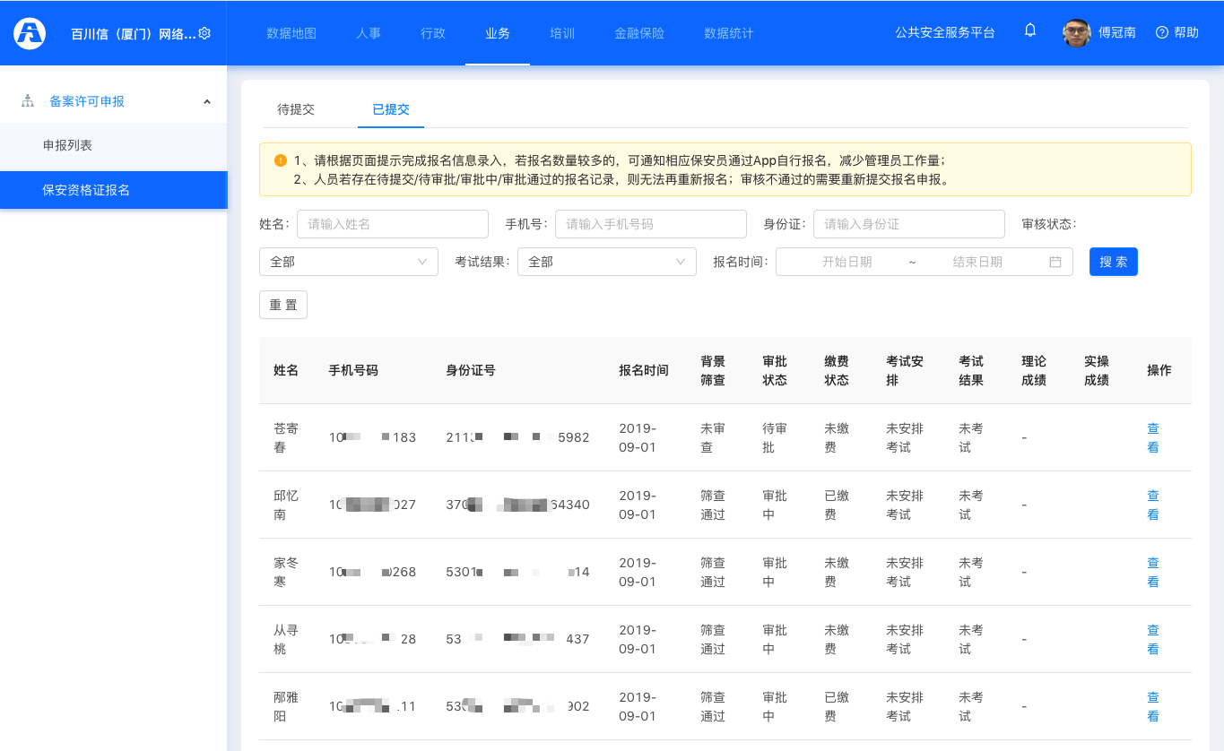Click 缴费状态 column header

pos(837,370)
